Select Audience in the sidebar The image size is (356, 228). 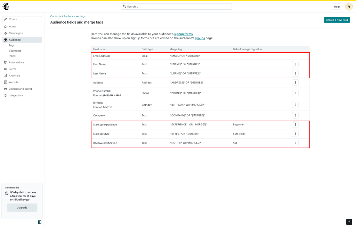22,40
